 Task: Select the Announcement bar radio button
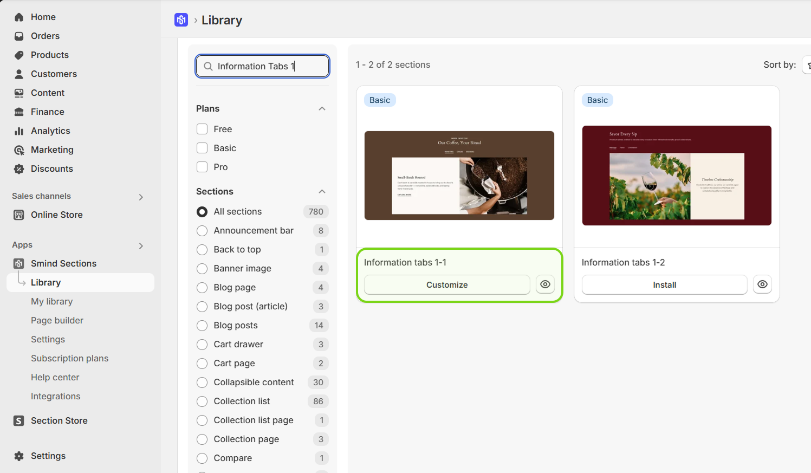click(202, 231)
